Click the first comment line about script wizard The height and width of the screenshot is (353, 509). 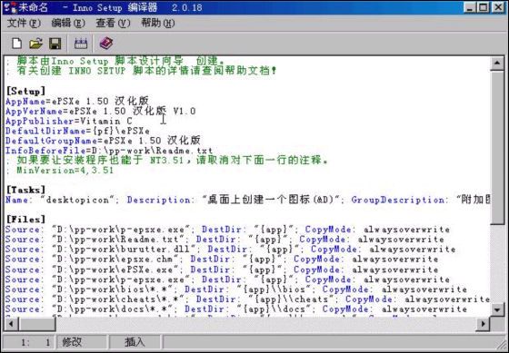pos(115,61)
